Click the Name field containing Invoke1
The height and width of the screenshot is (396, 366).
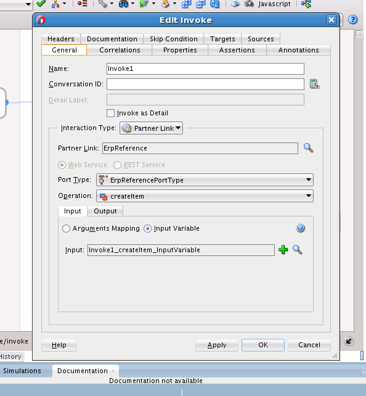tap(205, 68)
